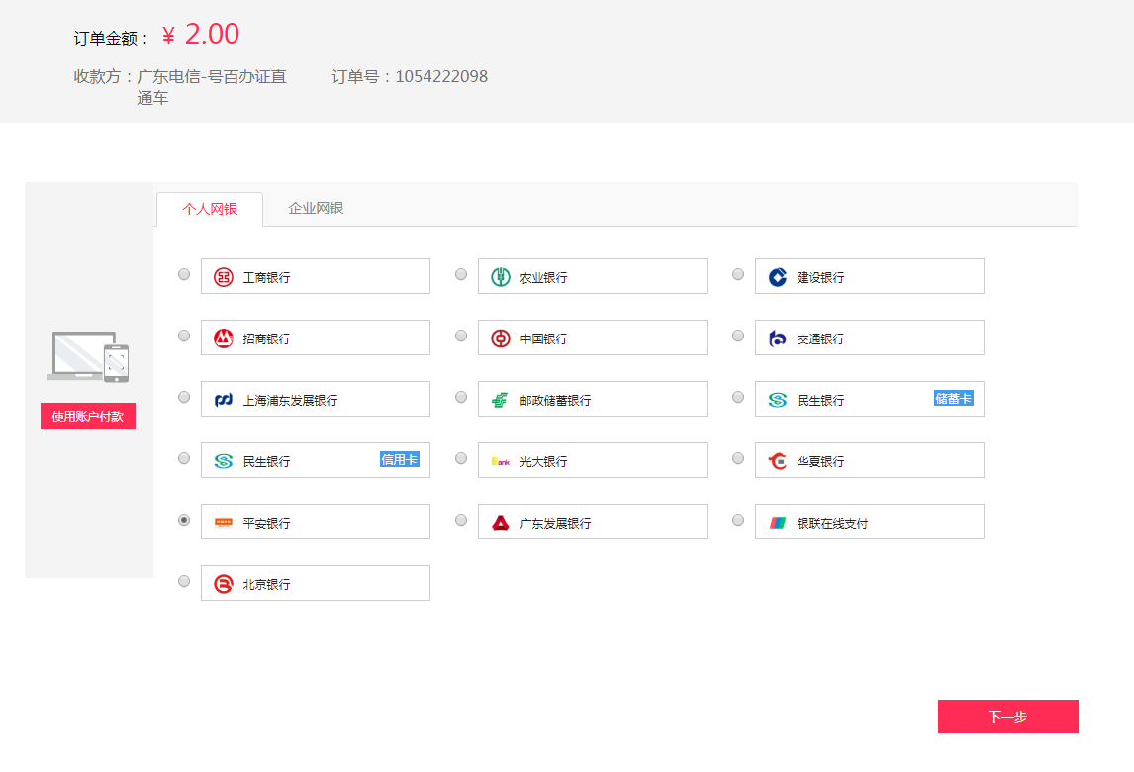The height and width of the screenshot is (772, 1134).
Task: Click the 银联在线支付 text label
Action: pyautogui.click(x=832, y=524)
